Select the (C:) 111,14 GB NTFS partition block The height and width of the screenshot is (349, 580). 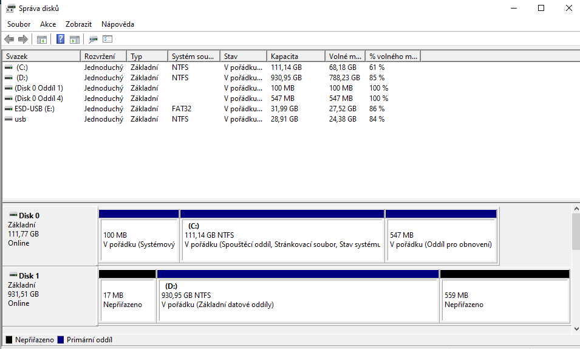click(282, 236)
